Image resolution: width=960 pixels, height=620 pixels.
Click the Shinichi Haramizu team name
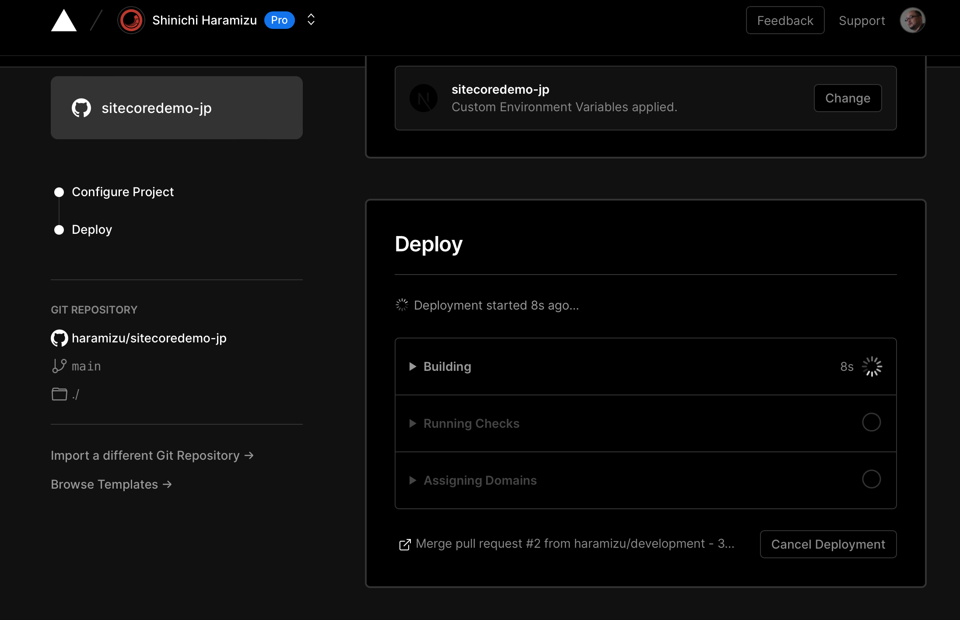click(204, 20)
